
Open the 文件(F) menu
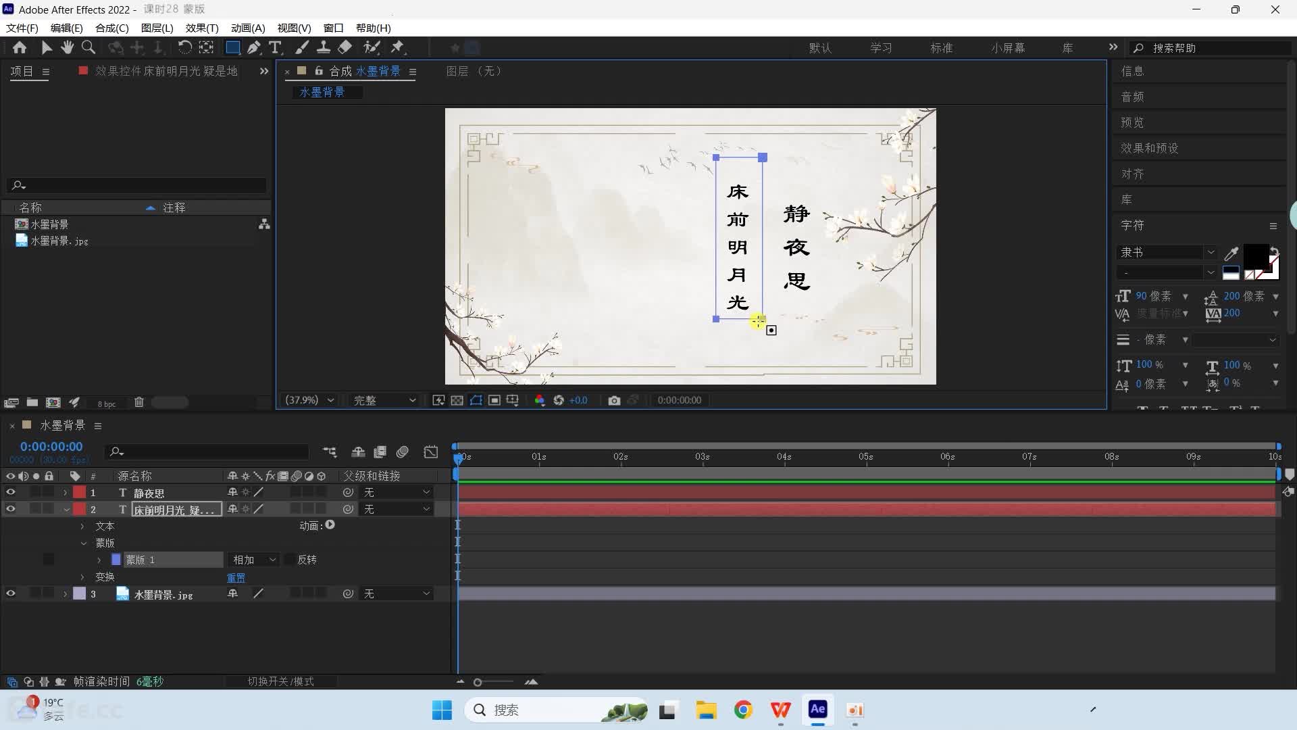click(x=22, y=28)
